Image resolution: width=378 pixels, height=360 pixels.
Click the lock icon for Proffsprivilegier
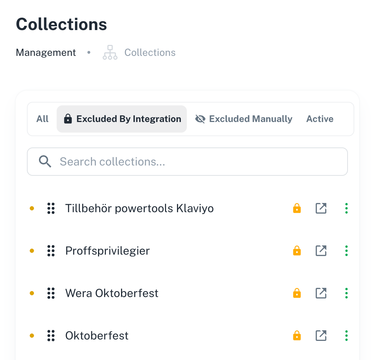pos(297,251)
